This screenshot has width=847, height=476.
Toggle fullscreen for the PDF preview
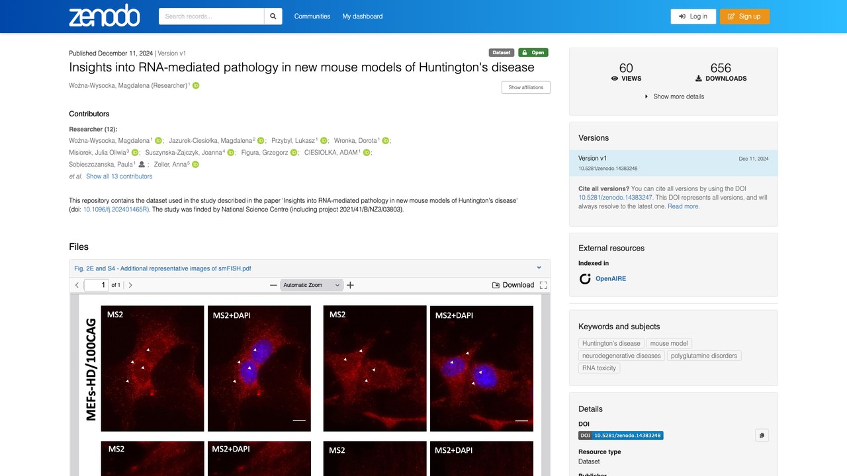(x=543, y=285)
